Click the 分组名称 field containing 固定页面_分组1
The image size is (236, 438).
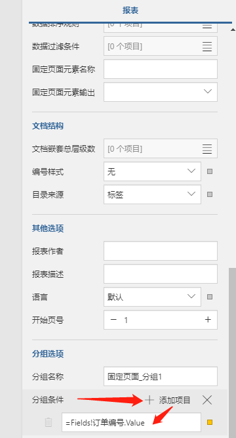[161, 376]
